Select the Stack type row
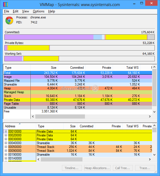Viewport: 160px width, 176px height. coord(78,96)
